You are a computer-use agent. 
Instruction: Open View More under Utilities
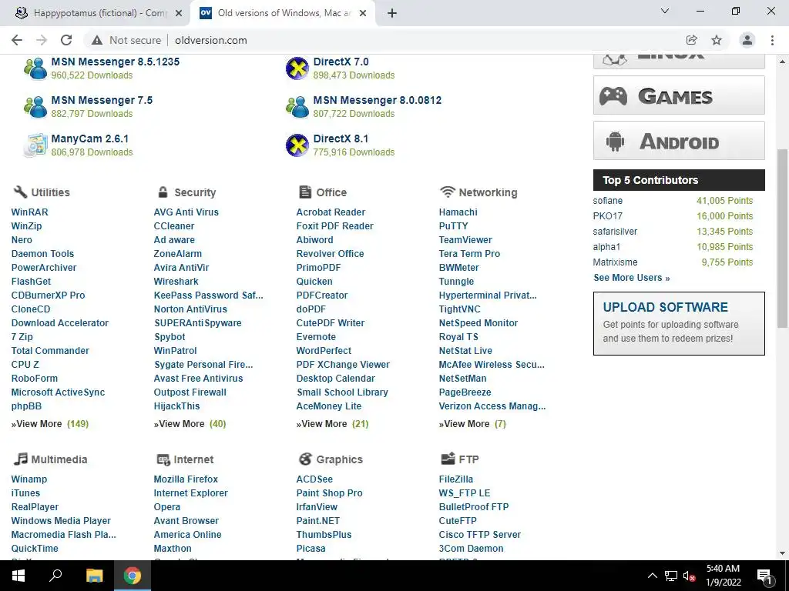[x=50, y=424]
